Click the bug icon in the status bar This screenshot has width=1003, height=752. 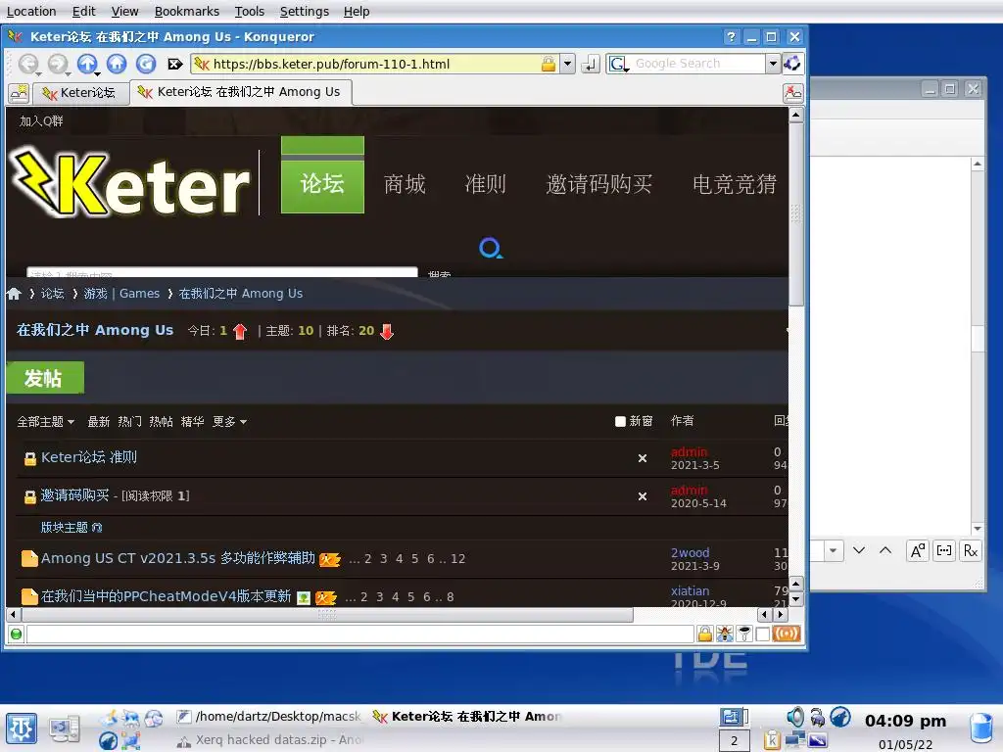click(724, 634)
